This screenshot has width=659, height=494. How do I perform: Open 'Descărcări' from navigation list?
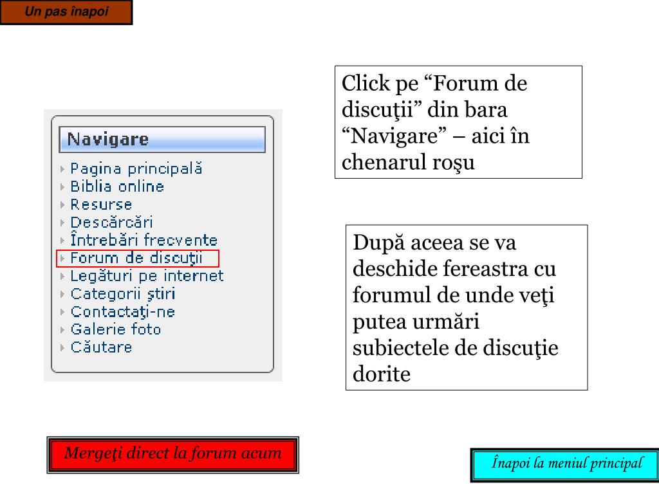point(111,222)
